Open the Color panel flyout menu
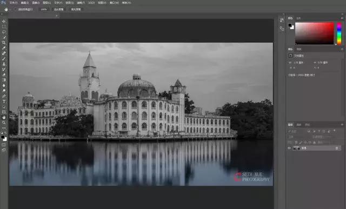Screen dimensions: 346x209 [x=342, y=18]
